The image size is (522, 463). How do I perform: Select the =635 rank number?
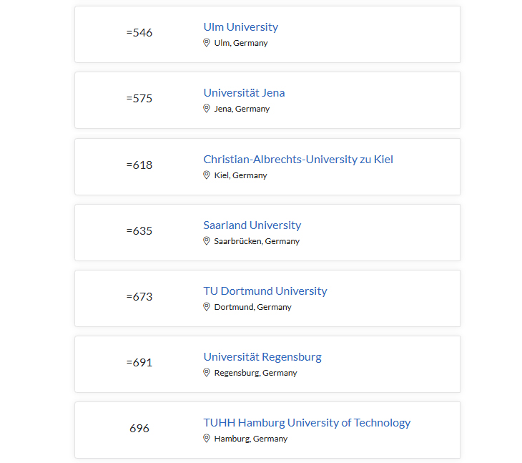click(139, 231)
